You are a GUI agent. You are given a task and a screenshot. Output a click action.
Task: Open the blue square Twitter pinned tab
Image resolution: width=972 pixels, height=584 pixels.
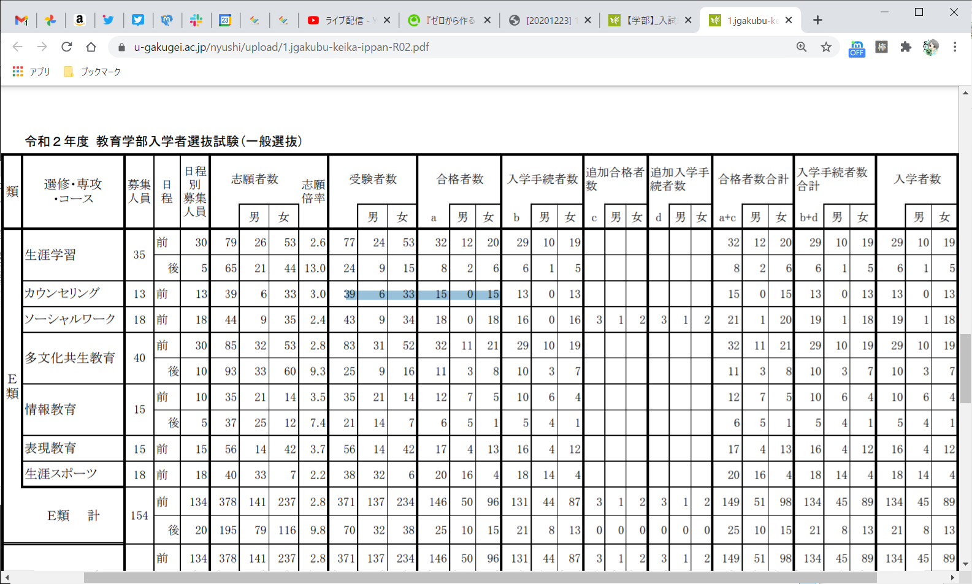[x=138, y=20]
